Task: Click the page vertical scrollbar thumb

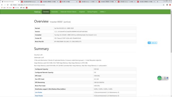Action: (x=171, y=32)
